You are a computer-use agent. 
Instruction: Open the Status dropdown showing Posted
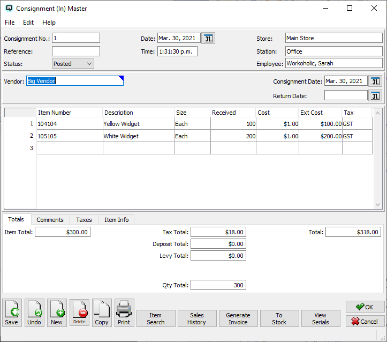[x=73, y=64]
